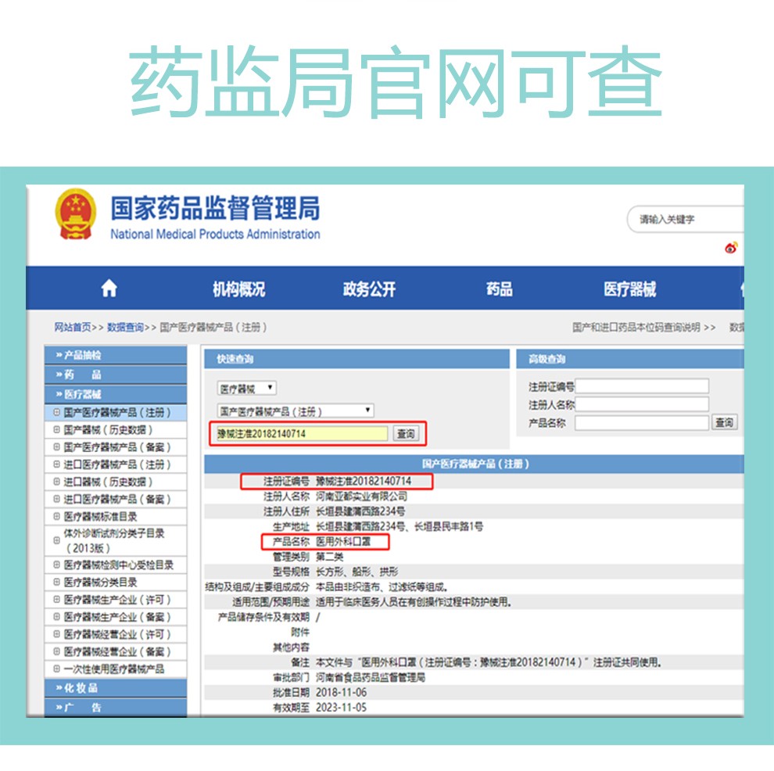Viewport: 774px width, 771px height.
Task: Collapse the 医疗器械 sidebar section
Action: point(116,394)
